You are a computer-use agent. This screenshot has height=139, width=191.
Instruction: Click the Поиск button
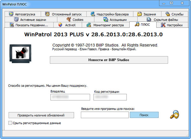click(144, 115)
